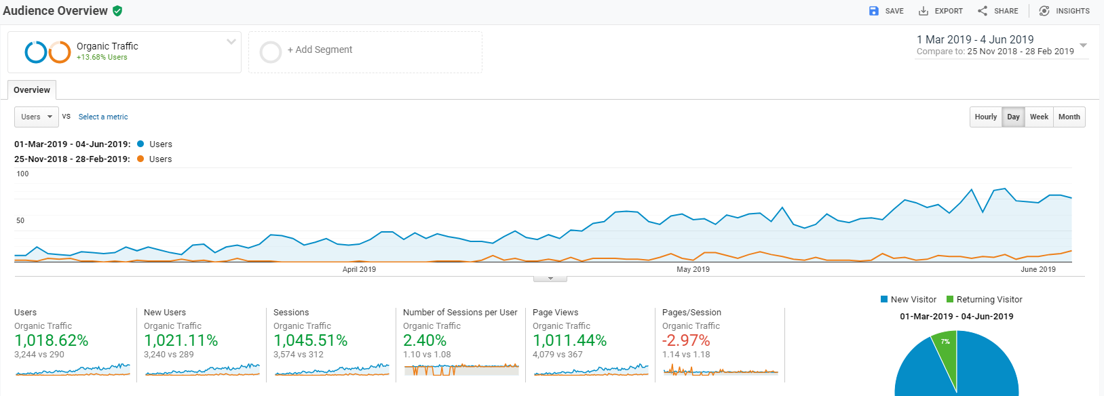The height and width of the screenshot is (396, 1104).
Task: Click the INSIGHTS label
Action: point(1073,11)
